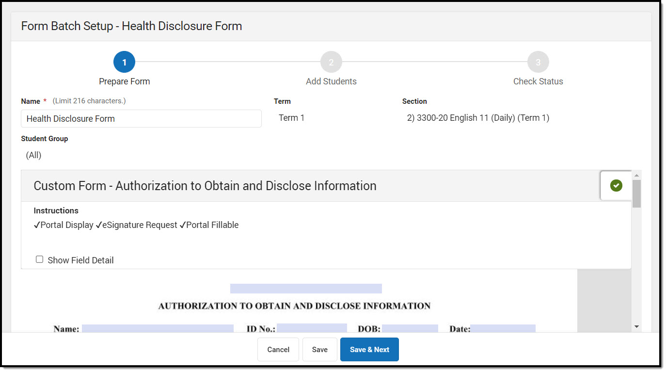Screen dimensions: 666x372
Task: Click the Save & Next button
Action: click(x=369, y=350)
